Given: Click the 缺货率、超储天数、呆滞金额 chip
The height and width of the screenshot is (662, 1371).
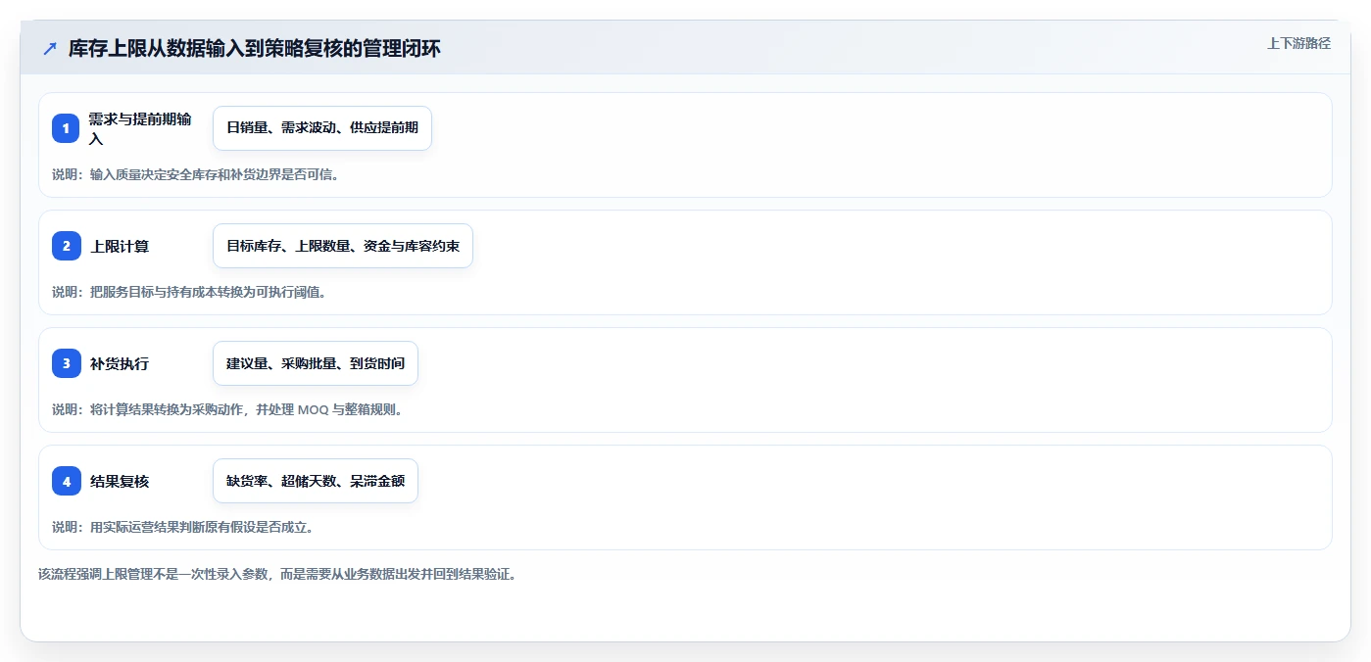Looking at the screenshot, I should click(316, 481).
